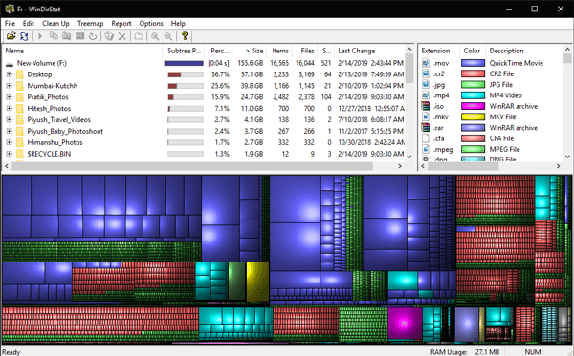This screenshot has width=574, height=356.
Task: Select the .iso magenta color swatch
Action: coord(473,106)
